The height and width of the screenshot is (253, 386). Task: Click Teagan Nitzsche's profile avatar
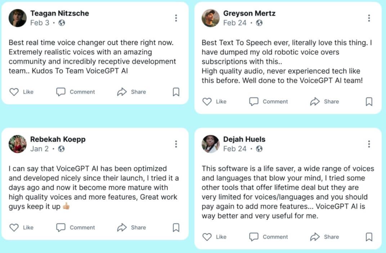[18, 18]
